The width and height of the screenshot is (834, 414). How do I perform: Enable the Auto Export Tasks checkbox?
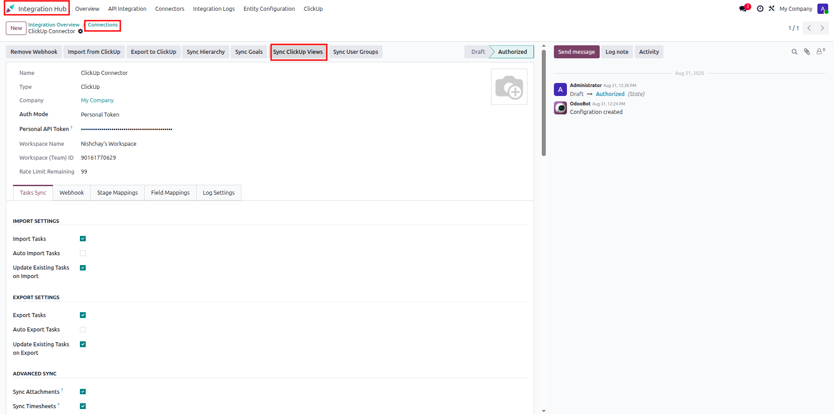point(83,330)
